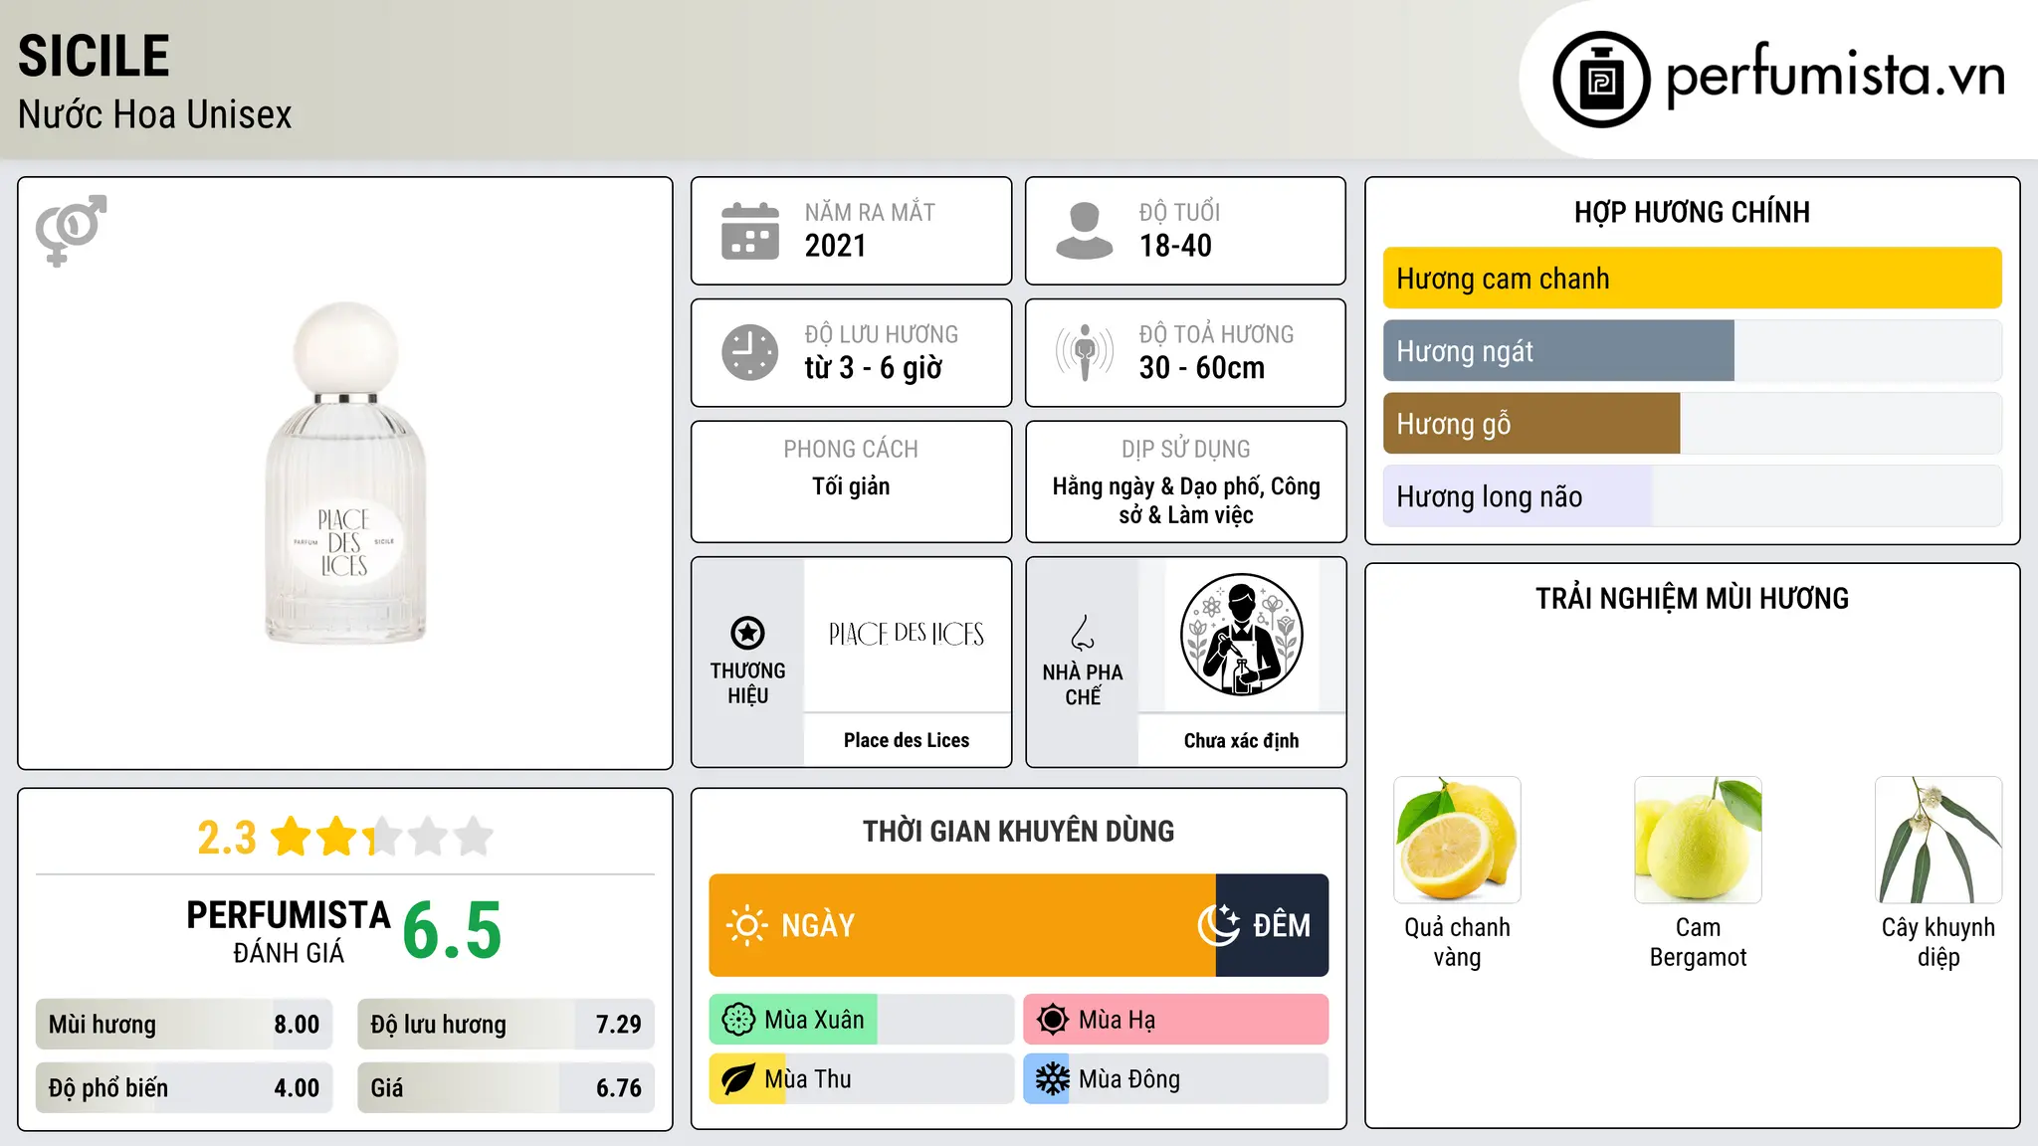The width and height of the screenshot is (2038, 1146).
Task: Click the Hằng ngày & Dạo phố occasion text
Action: pos(1185,500)
